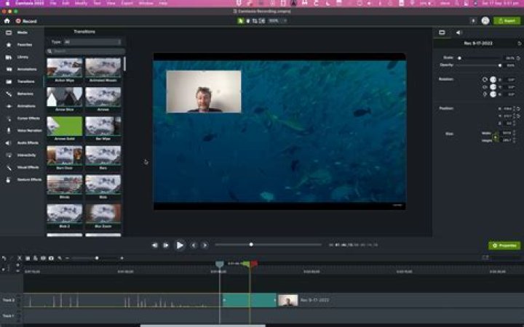Choose the pan hand canvas tool
Screen dimensions: 524x327
point(248,20)
